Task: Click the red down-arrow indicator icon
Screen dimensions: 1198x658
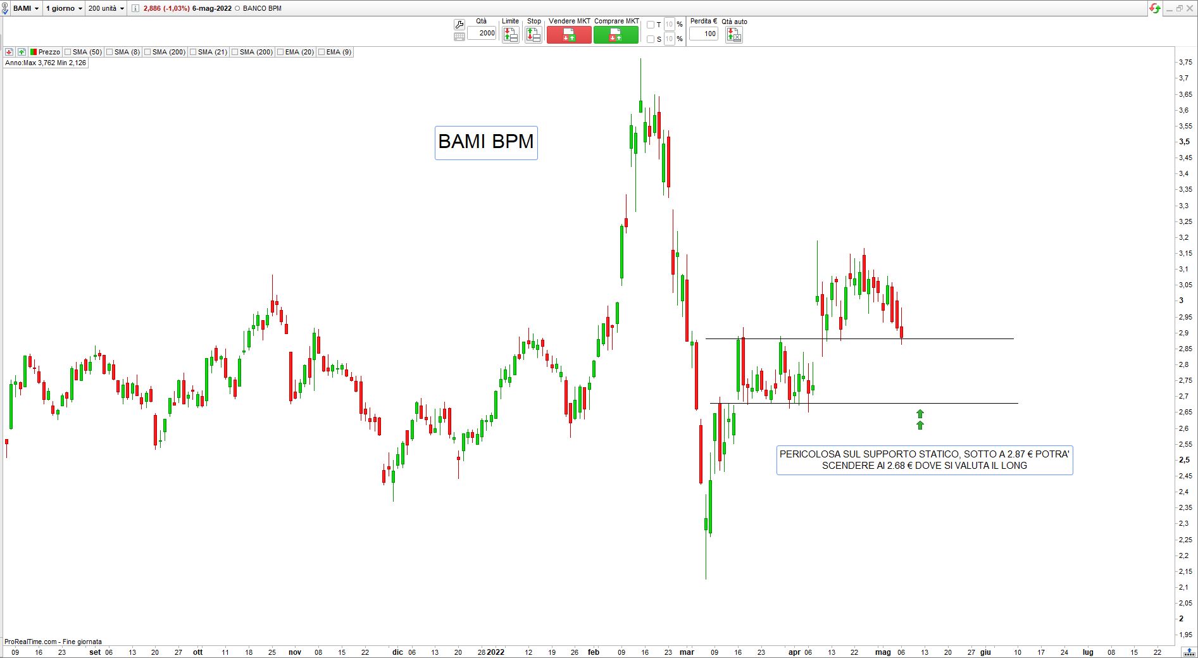Action: pyautogui.click(x=9, y=52)
